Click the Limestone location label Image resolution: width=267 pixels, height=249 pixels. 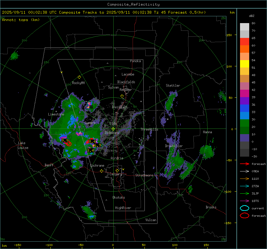click(56, 114)
